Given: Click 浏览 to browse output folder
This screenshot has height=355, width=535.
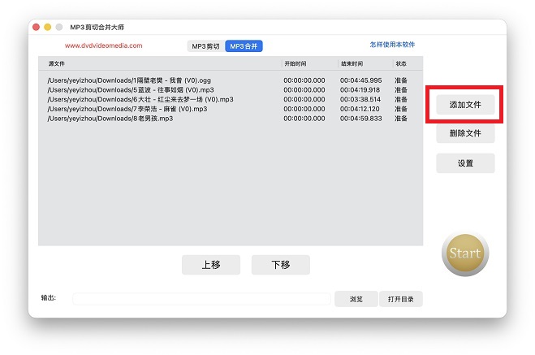Looking at the screenshot, I should [x=356, y=299].
